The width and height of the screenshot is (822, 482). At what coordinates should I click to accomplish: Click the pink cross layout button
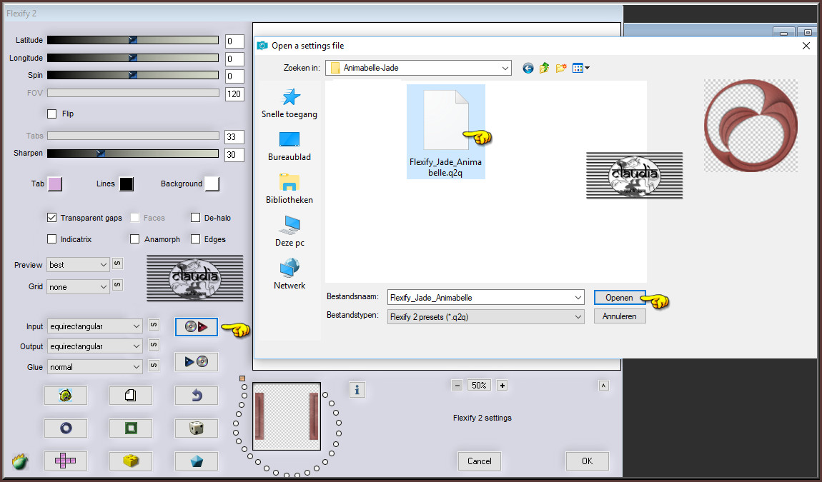pos(66,461)
